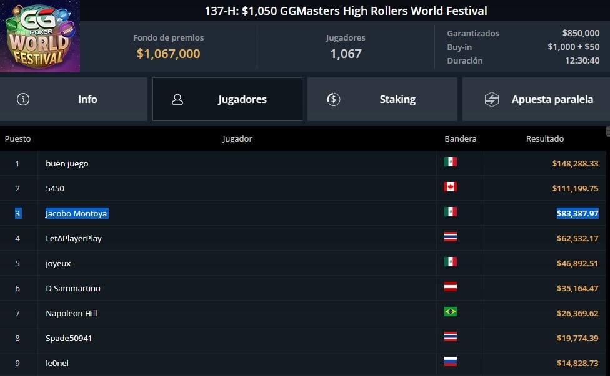
Task: Click the dollar coin Staking icon
Action: (333, 99)
